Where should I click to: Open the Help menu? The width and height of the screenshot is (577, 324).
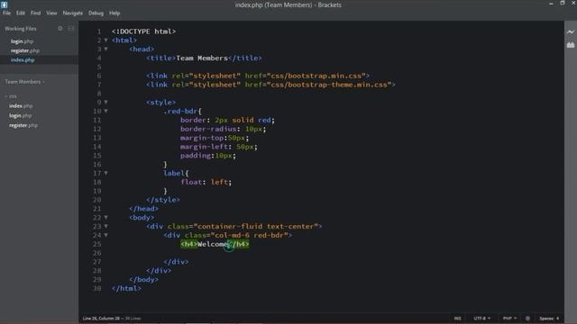tap(114, 13)
